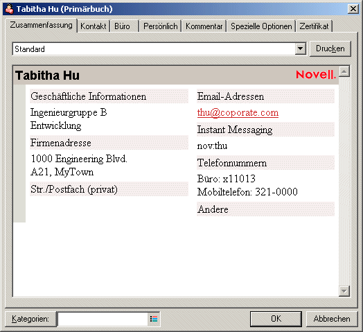The height and width of the screenshot is (332, 363).
Task: Click the Kategorien button
Action: [30, 319]
